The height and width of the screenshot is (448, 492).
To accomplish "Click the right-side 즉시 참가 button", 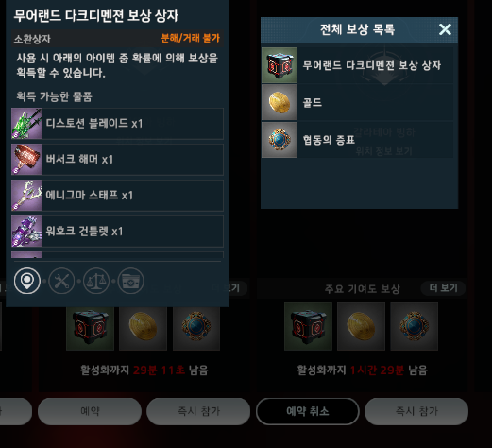I will [416, 411].
